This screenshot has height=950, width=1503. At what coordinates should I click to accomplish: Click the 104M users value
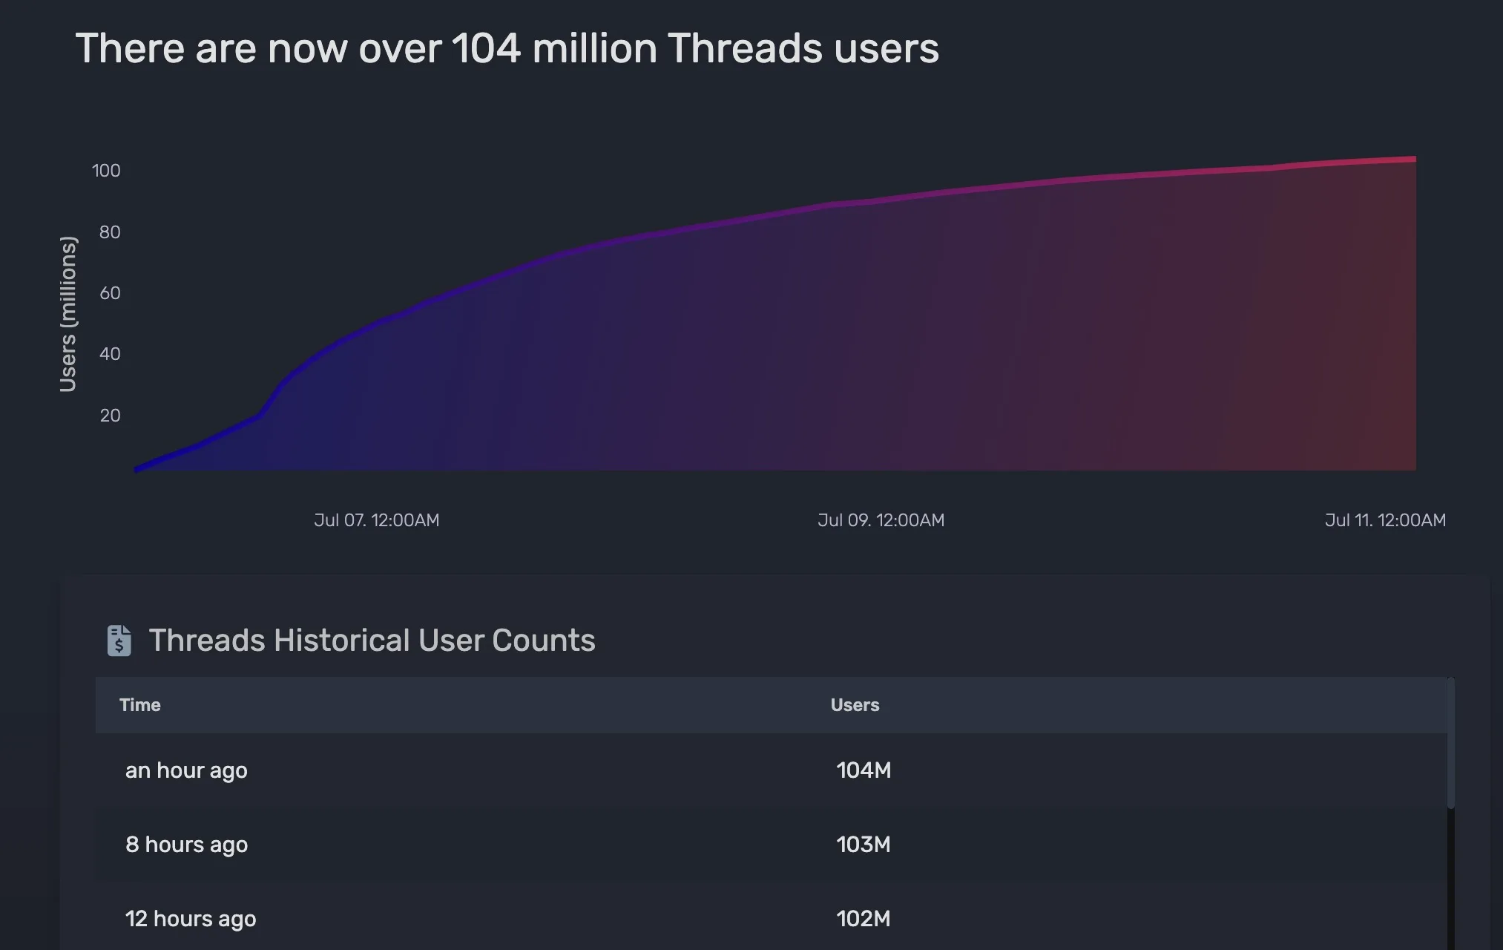pyautogui.click(x=864, y=770)
